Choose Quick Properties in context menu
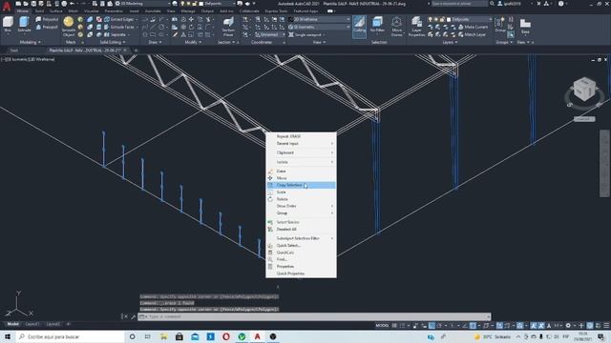611x343 pixels. 301,273
